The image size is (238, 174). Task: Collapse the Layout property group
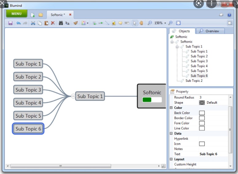[171, 159]
